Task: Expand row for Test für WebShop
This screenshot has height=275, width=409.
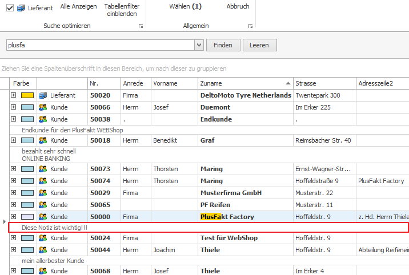Action: click(x=13, y=238)
